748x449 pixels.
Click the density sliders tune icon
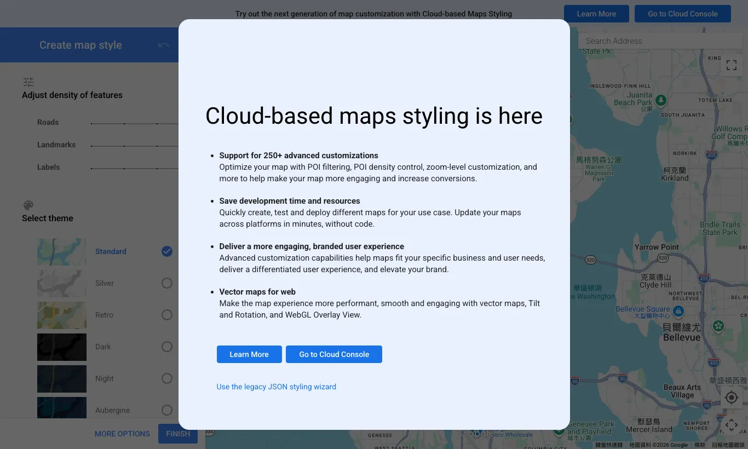28,82
